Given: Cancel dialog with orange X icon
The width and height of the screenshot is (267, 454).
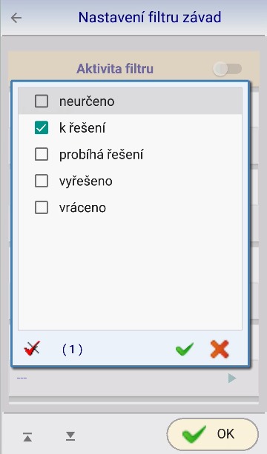Looking at the screenshot, I should 220,349.
